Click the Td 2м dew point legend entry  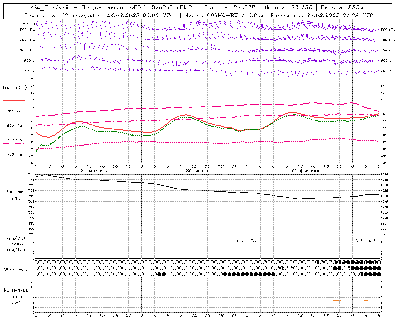tap(15, 111)
